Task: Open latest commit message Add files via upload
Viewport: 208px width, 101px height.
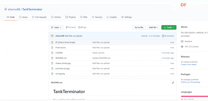Action: pyautogui.click(x=73, y=36)
